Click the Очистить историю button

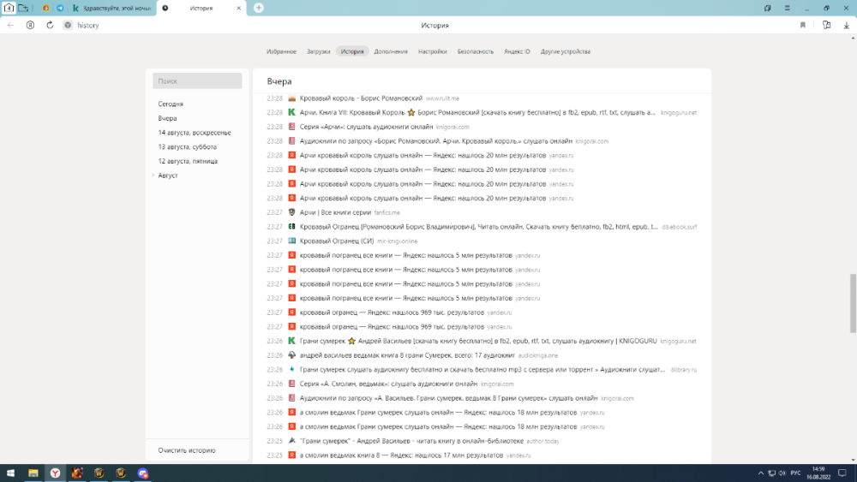[x=186, y=450]
